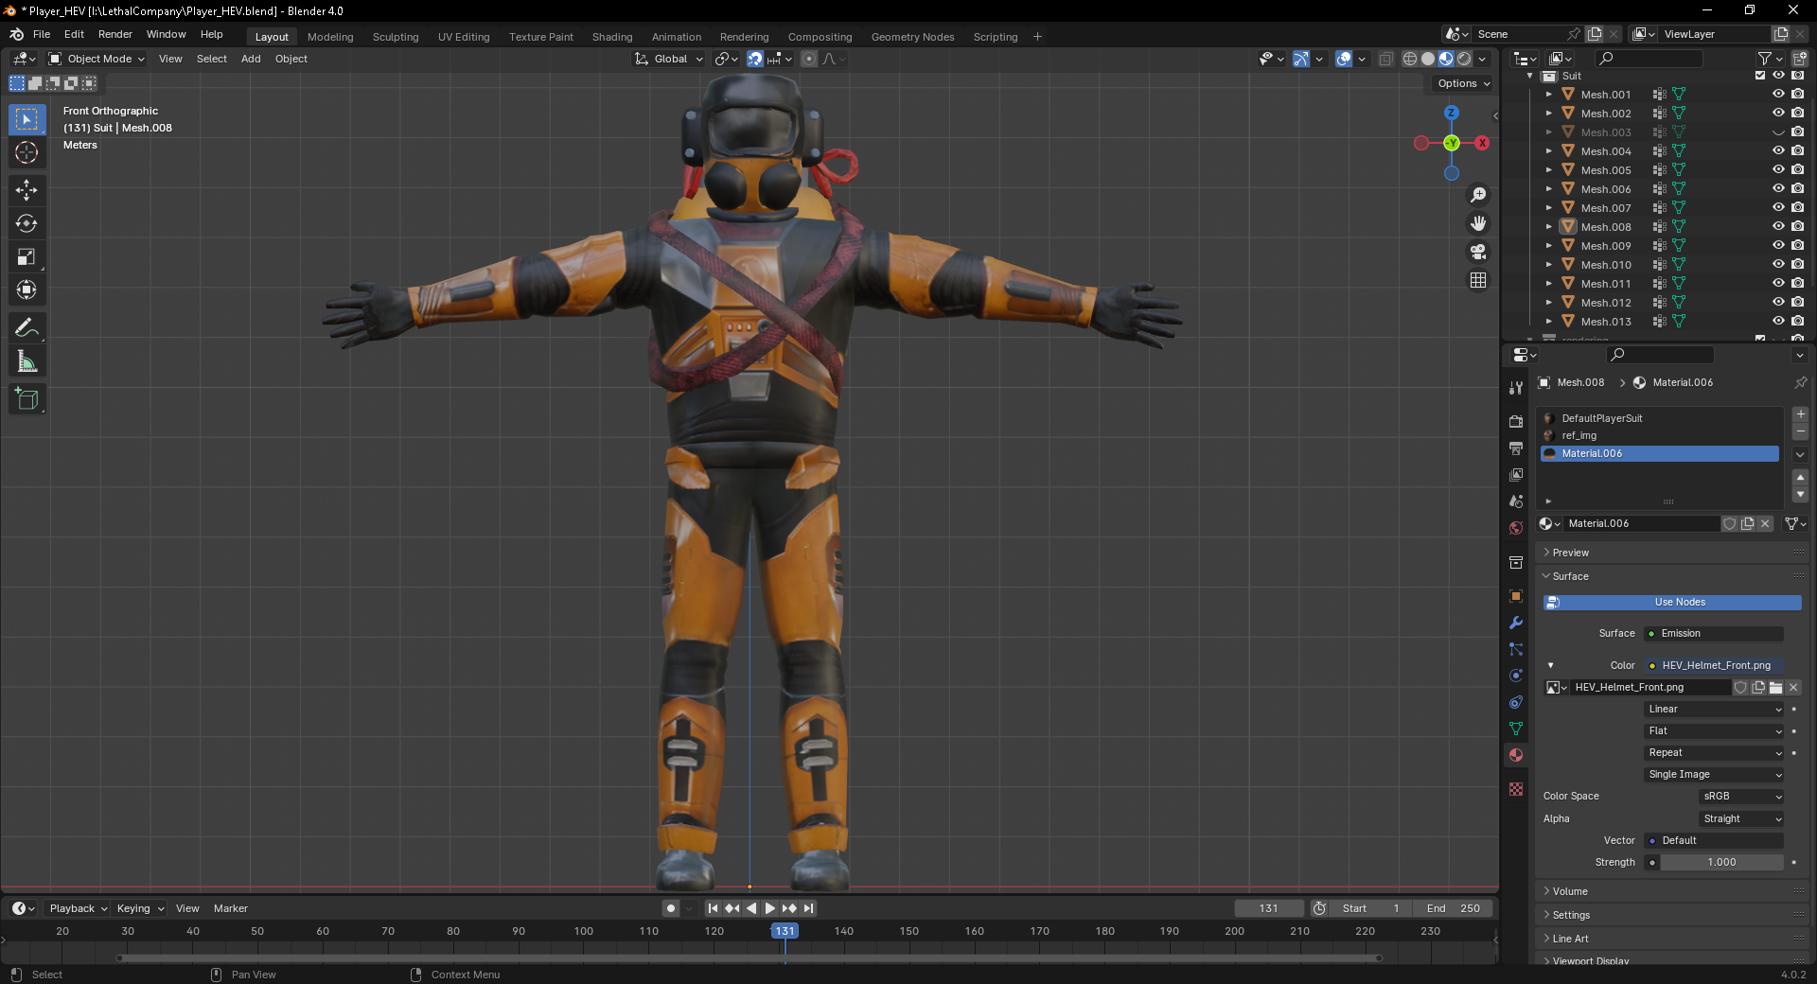Screen dimensions: 1817x984
Task: Open the Material properties tab
Action: pos(1516,755)
